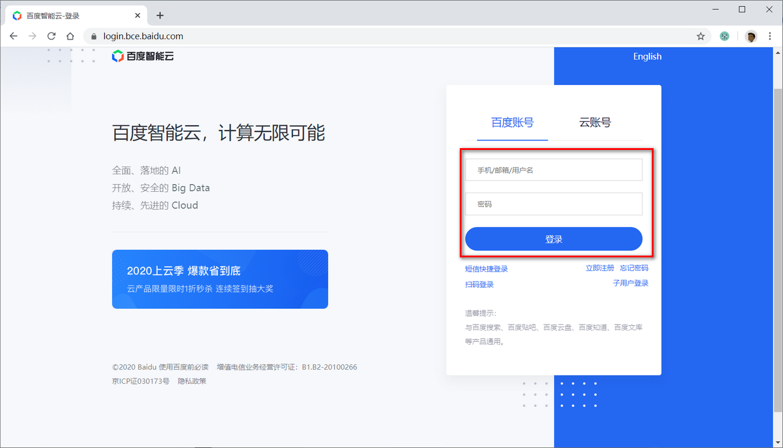The height and width of the screenshot is (448, 783).
Task: Click the Baidu Cloud logo at page top
Action: coord(142,56)
